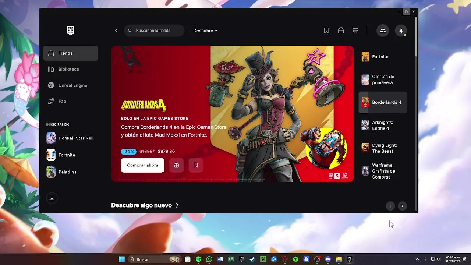This screenshot has width=471, height=265.
Task: Click the Honkai: Star Rail quick launch icon
Action: 51,138
